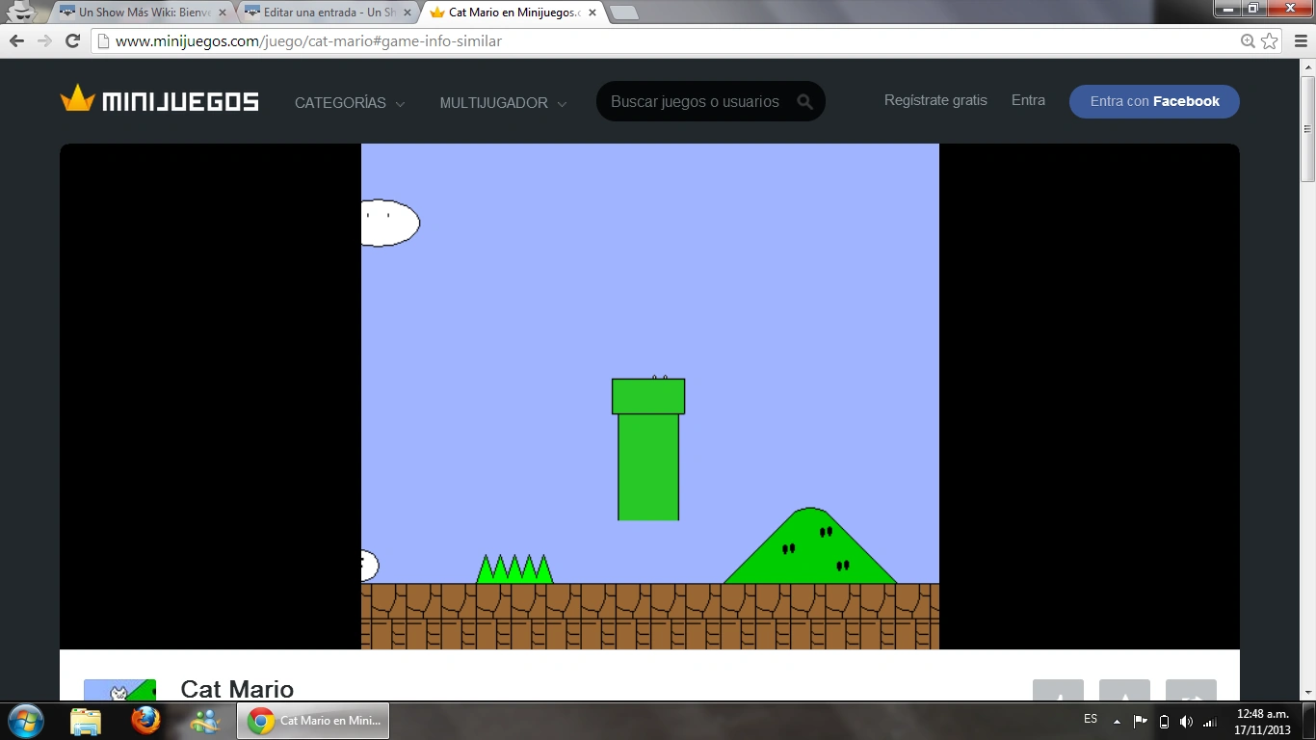Click Entra con Facebook button
This screenshot has height=740, width=1316.
click(x=1154, y=101)
